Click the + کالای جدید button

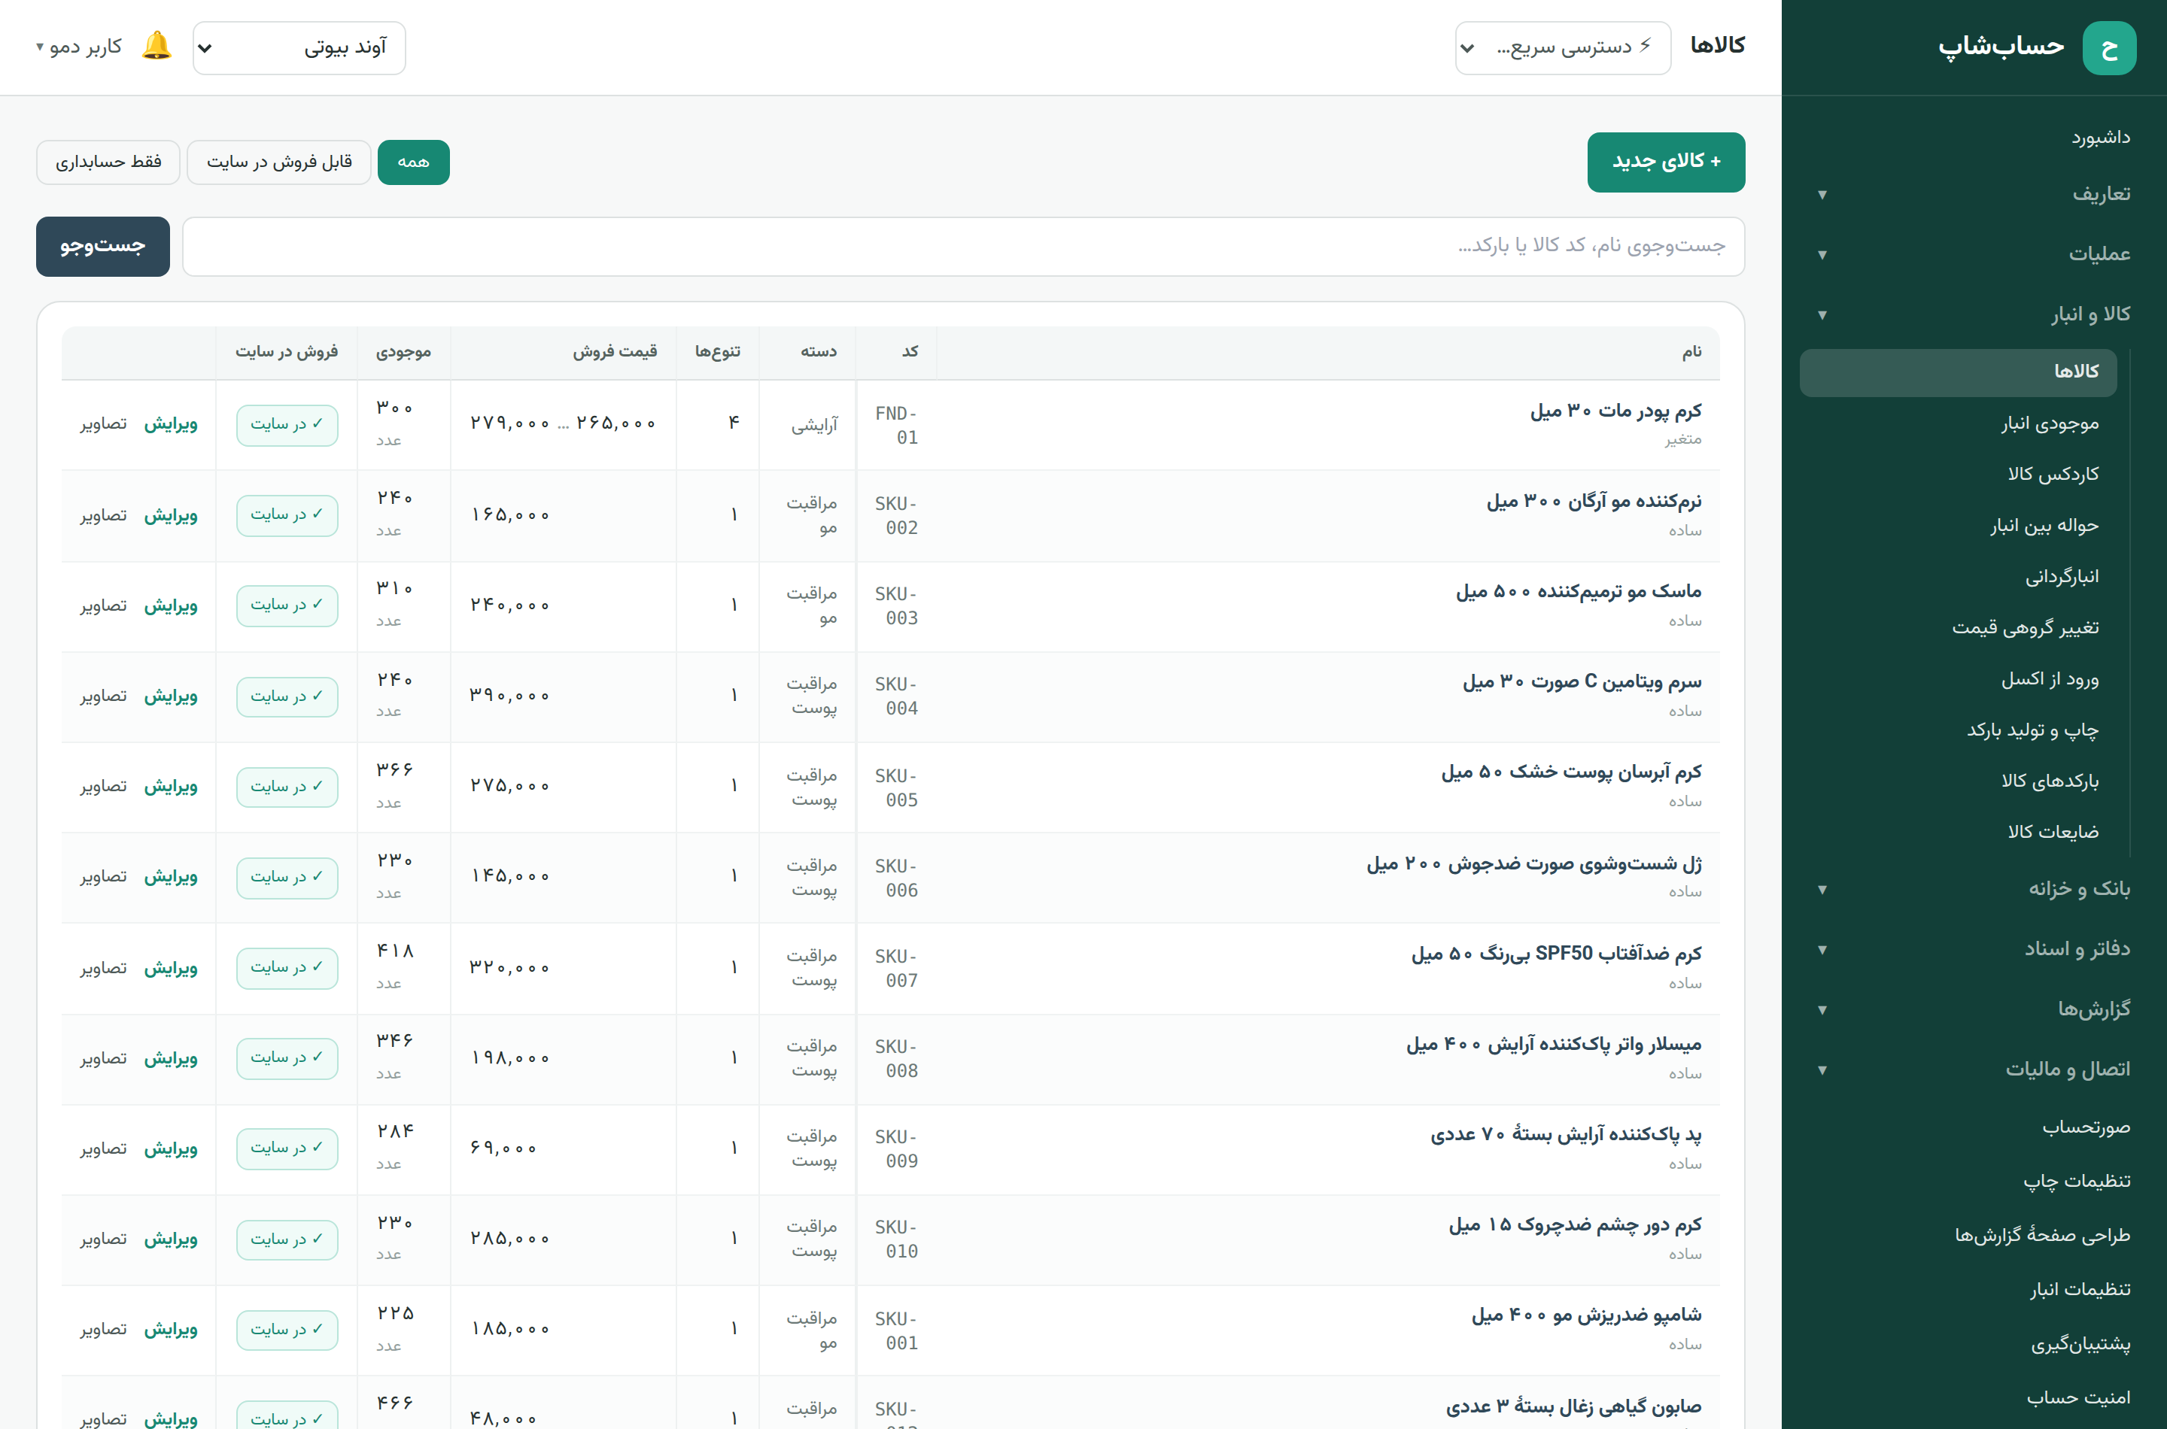(x=1666, y=162)
